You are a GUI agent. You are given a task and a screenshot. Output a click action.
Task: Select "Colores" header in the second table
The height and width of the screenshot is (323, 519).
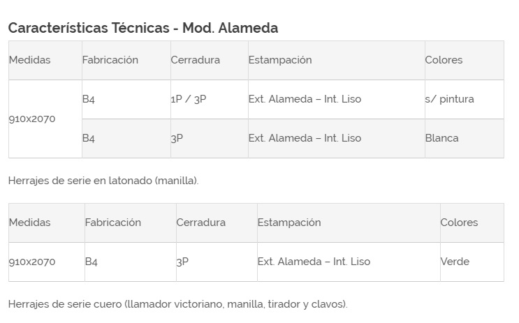tap(459, 223)
